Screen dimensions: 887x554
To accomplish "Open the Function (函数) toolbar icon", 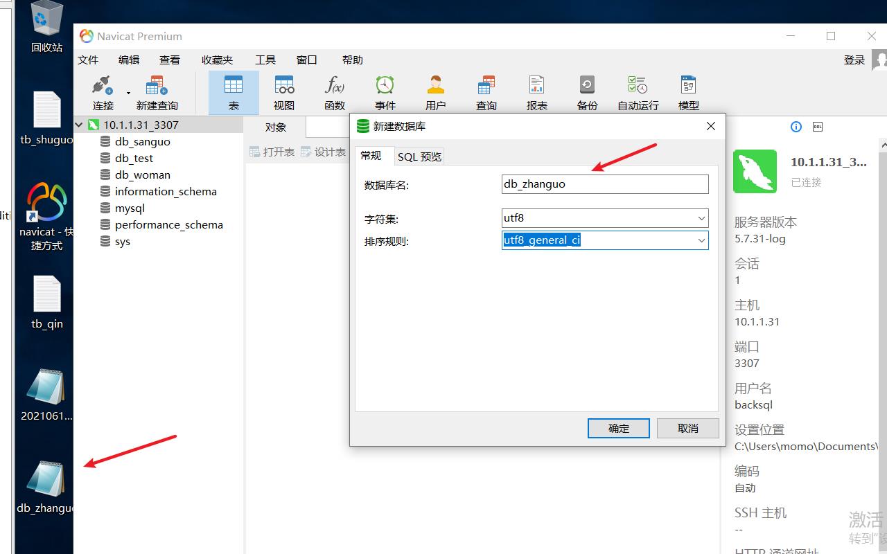I will tap(335, 93).
